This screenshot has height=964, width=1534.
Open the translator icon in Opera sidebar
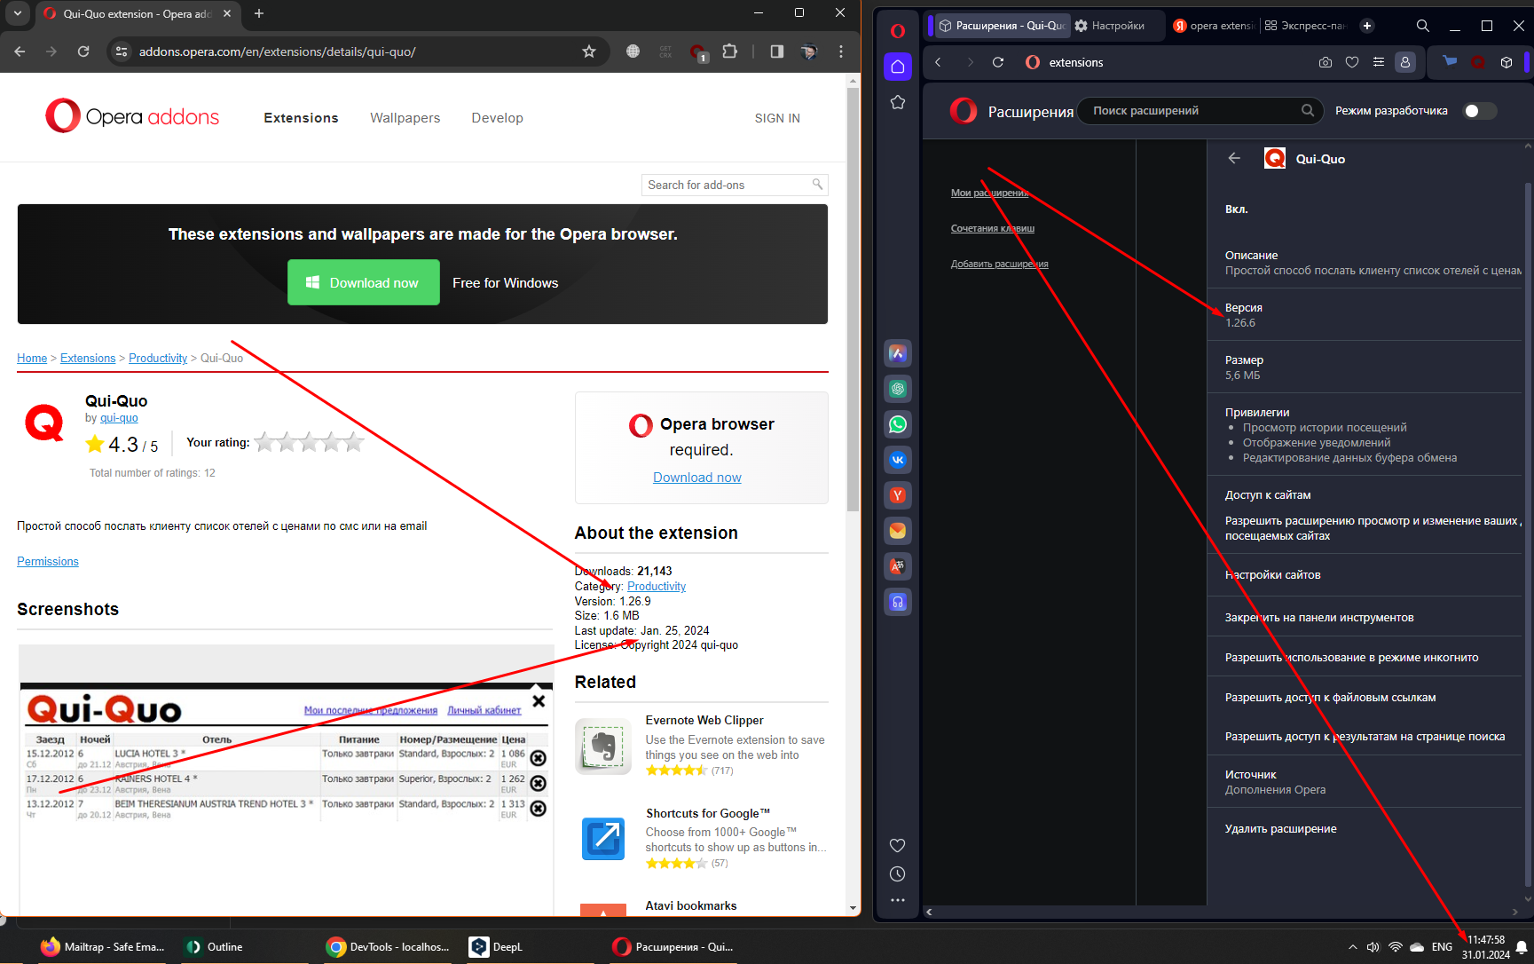tap(898, 566)
